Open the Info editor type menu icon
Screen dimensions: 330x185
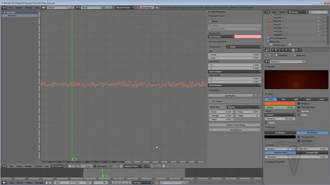pyautogui.click(x=4, y=8)
